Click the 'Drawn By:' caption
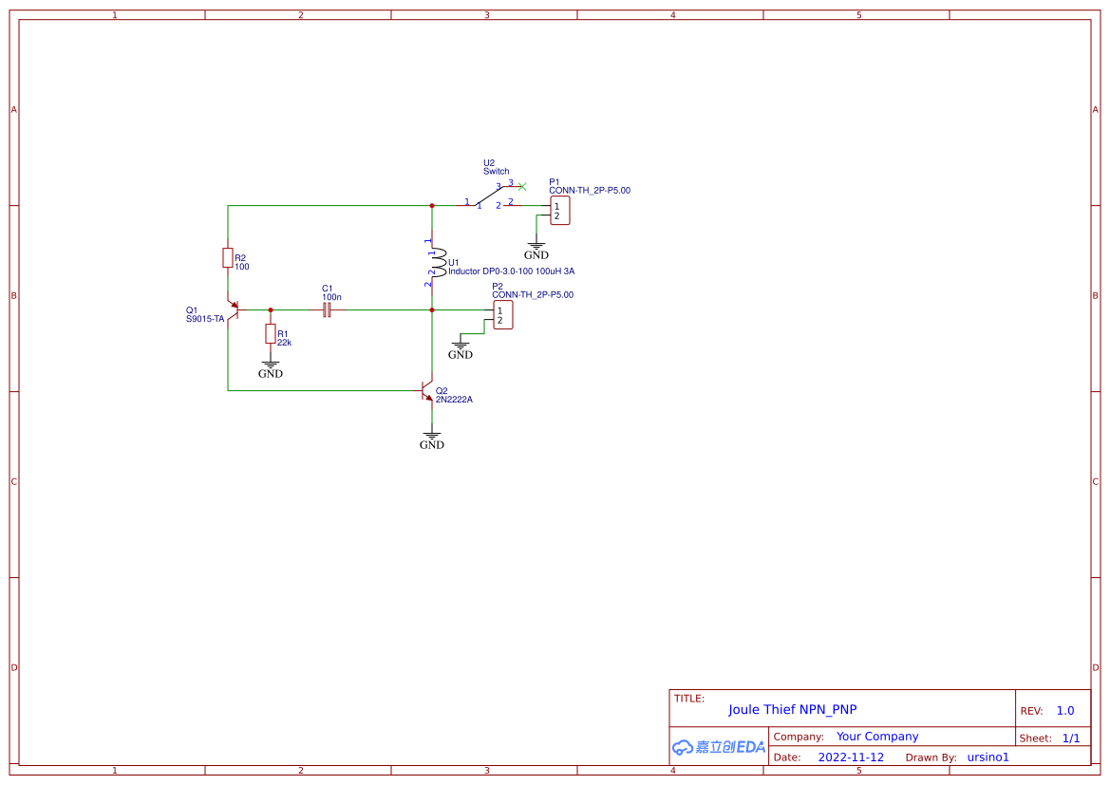1110x785 pixels. [931, 757]
